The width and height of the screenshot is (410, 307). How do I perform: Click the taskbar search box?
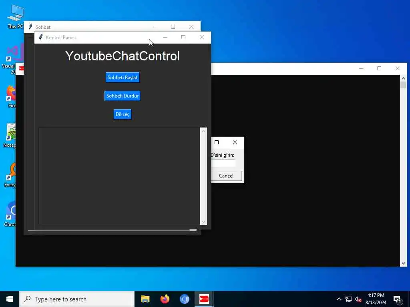pos(76,299)
